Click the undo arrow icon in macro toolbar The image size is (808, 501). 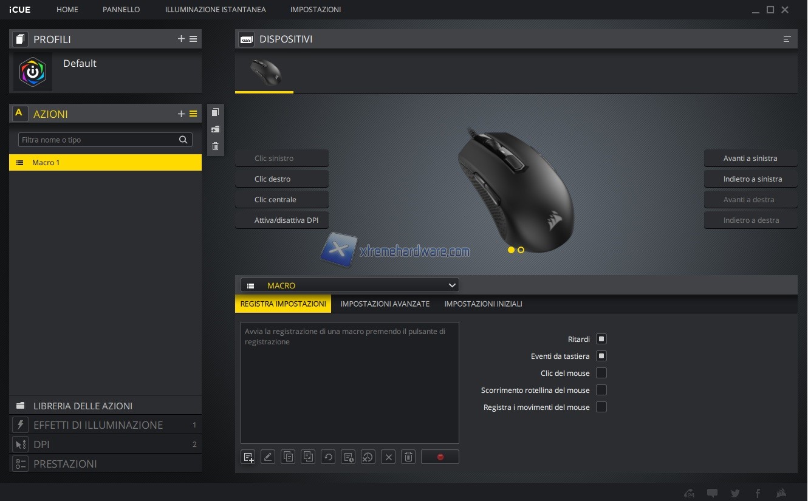[x=328, y=457]
